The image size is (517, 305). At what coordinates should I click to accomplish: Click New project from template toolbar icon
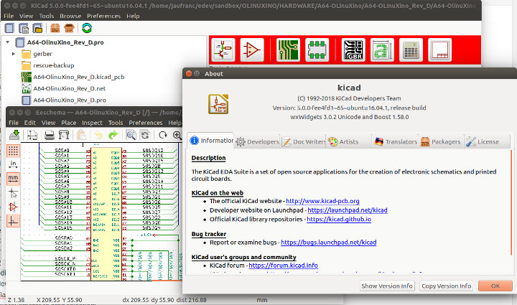point(24,28)
